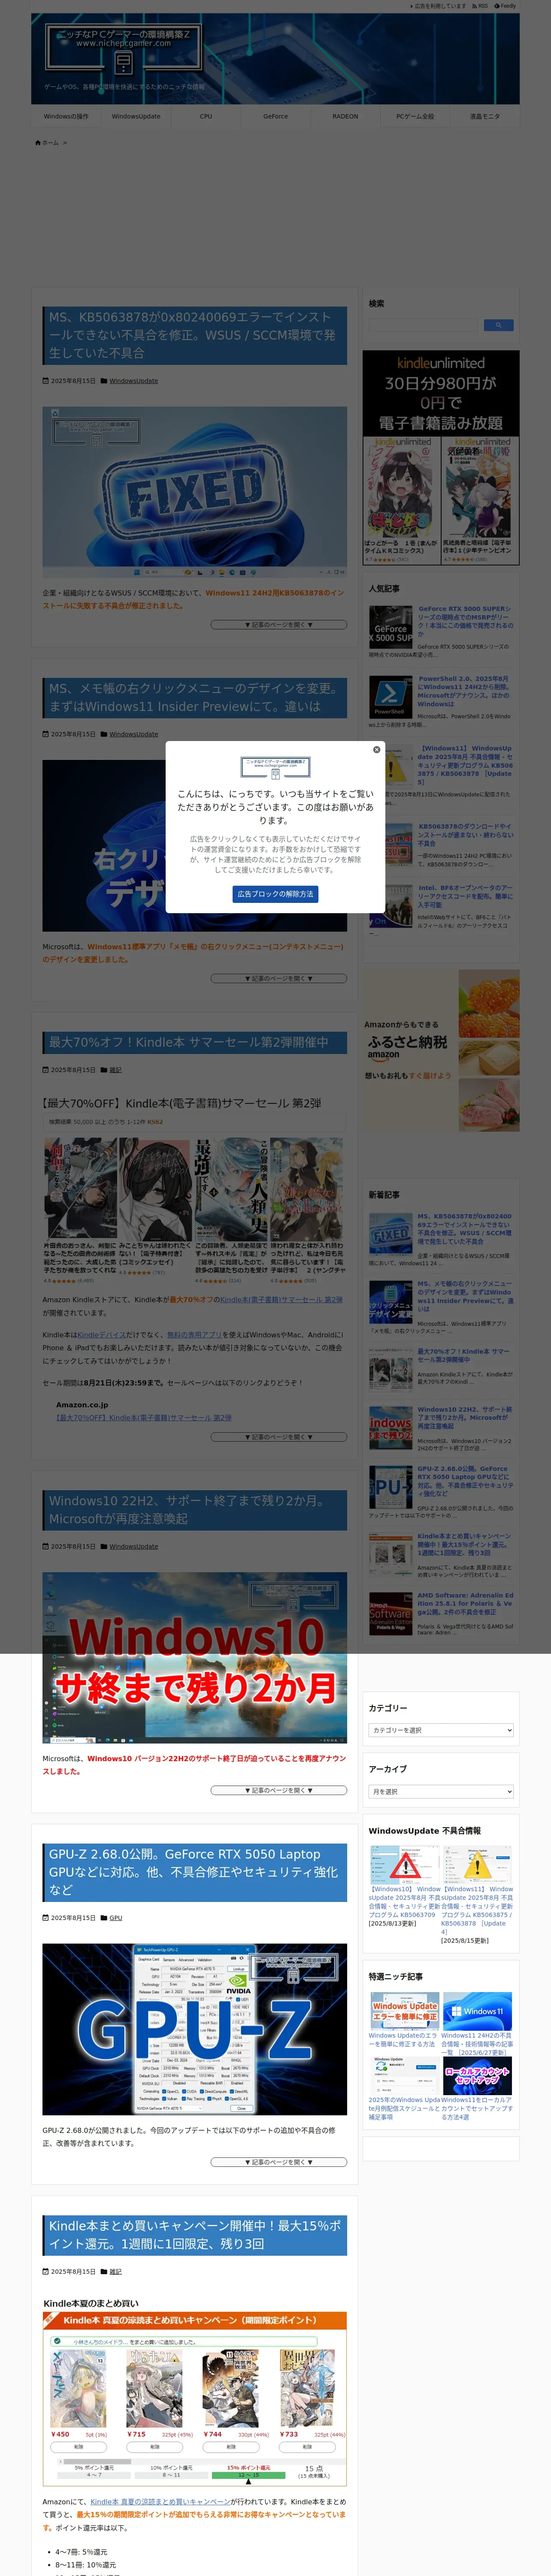Open new article AMD Software Adrenalin sidebar link
Screen dimensions: 551x2576
[465, 1603]
